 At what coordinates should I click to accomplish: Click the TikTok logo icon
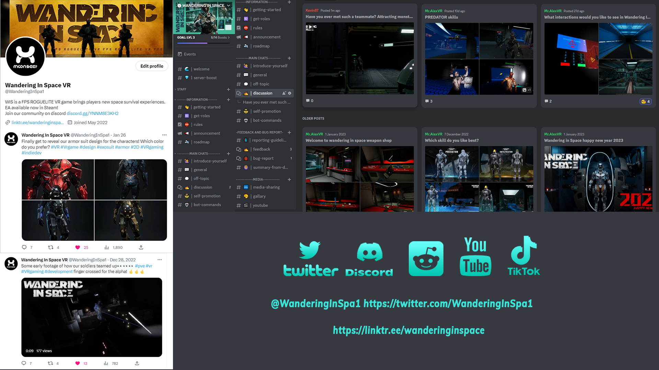[x=523, y=256]
